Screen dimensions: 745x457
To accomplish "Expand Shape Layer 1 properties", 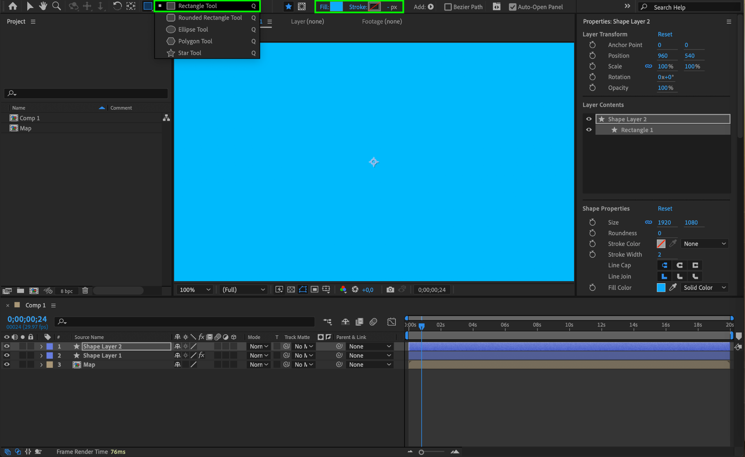I will coord(41,355).
